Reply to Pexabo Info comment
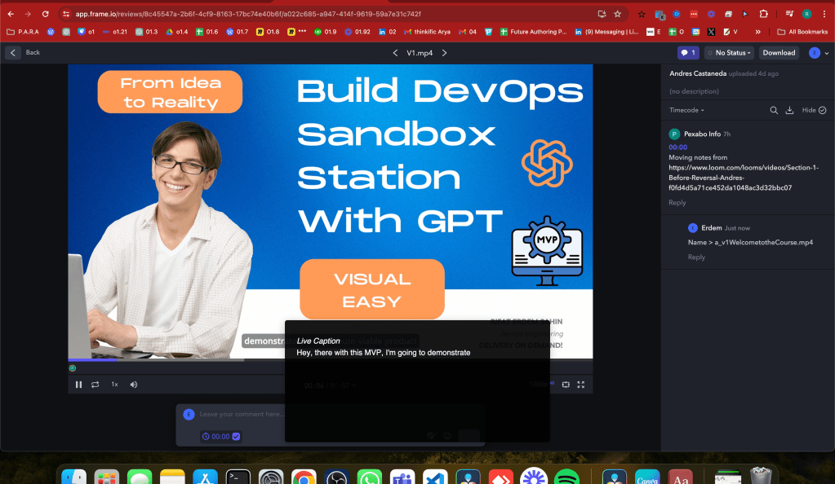Viewport: 835px width, 484px height. coord(677,203)
